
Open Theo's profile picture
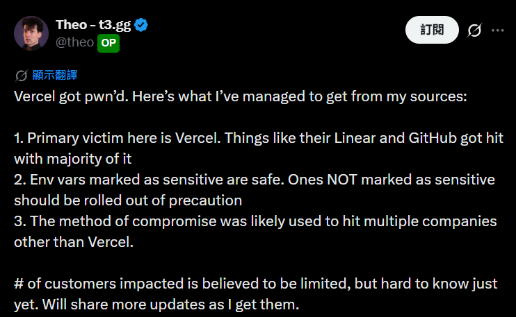pyautogui.click(x=31, y=33)
